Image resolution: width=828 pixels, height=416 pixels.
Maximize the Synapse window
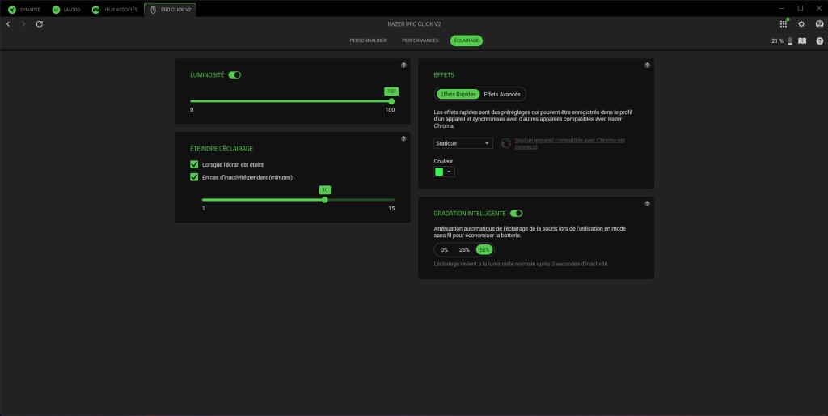tap(800, 8)
